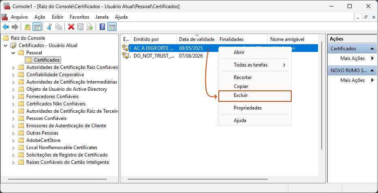Expand the Pessoas Confiáveis tree node
The height and width of the screenshot is (193, 378).
[x=13, y=118]
